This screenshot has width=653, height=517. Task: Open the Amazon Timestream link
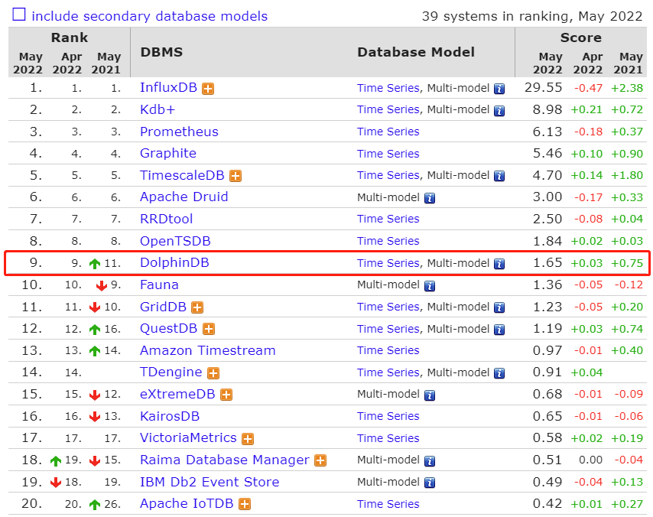pyautogui.click(x=208, y=351)
